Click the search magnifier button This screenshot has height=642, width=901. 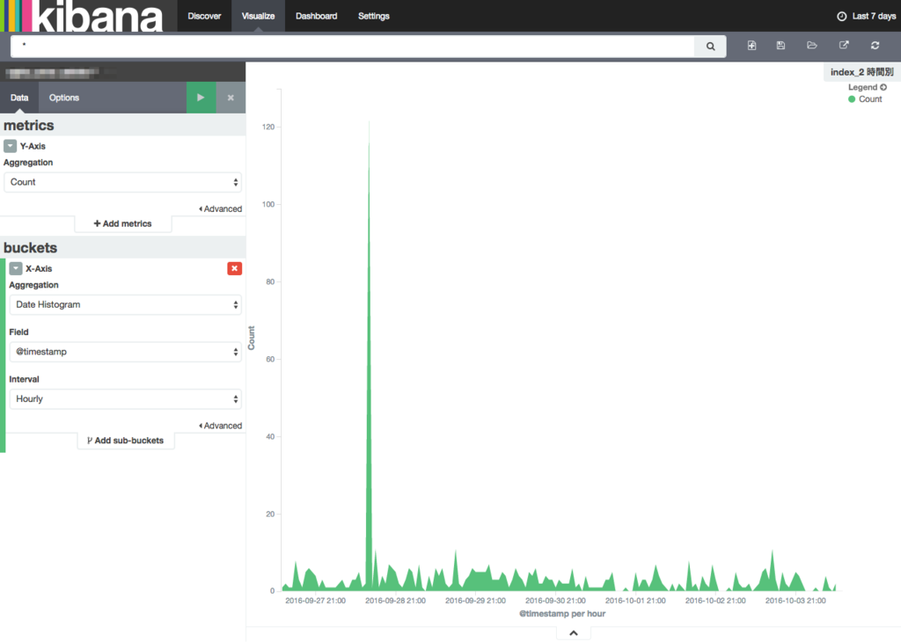710,47
